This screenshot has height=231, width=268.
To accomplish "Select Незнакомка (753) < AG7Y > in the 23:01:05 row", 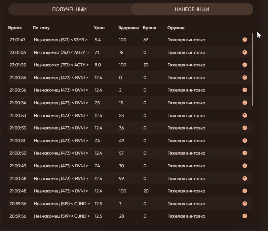I will 61,65.
